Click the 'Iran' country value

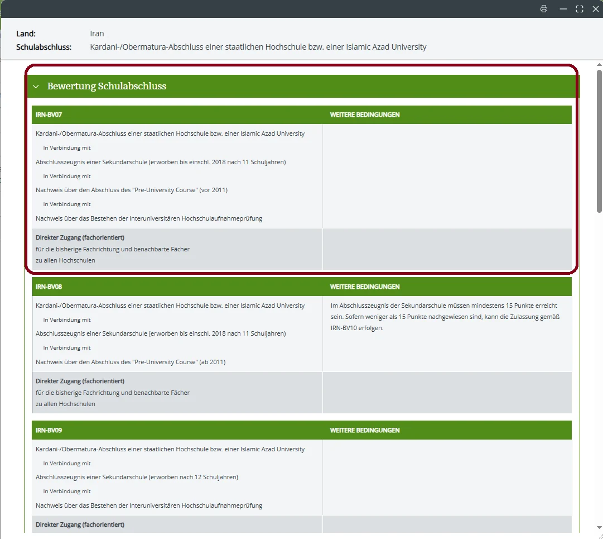point(97,34)
